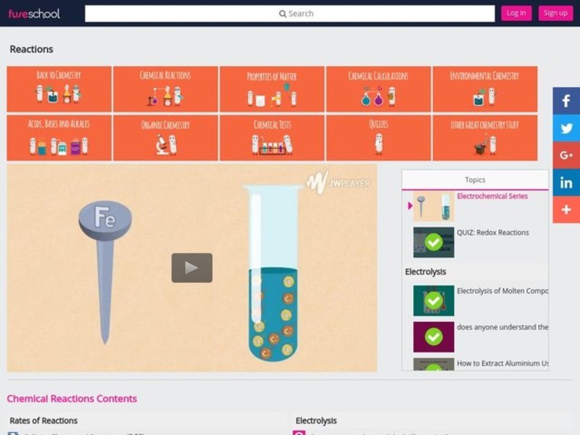
Task: Open the How to Extract Aluminium link
Action: point(502,363)
